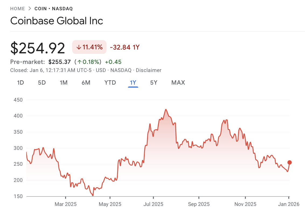Screen dimensions: 305x214
Task: Open the Disclaimer link
Action: pyautogui.click(x=148, y=70)
